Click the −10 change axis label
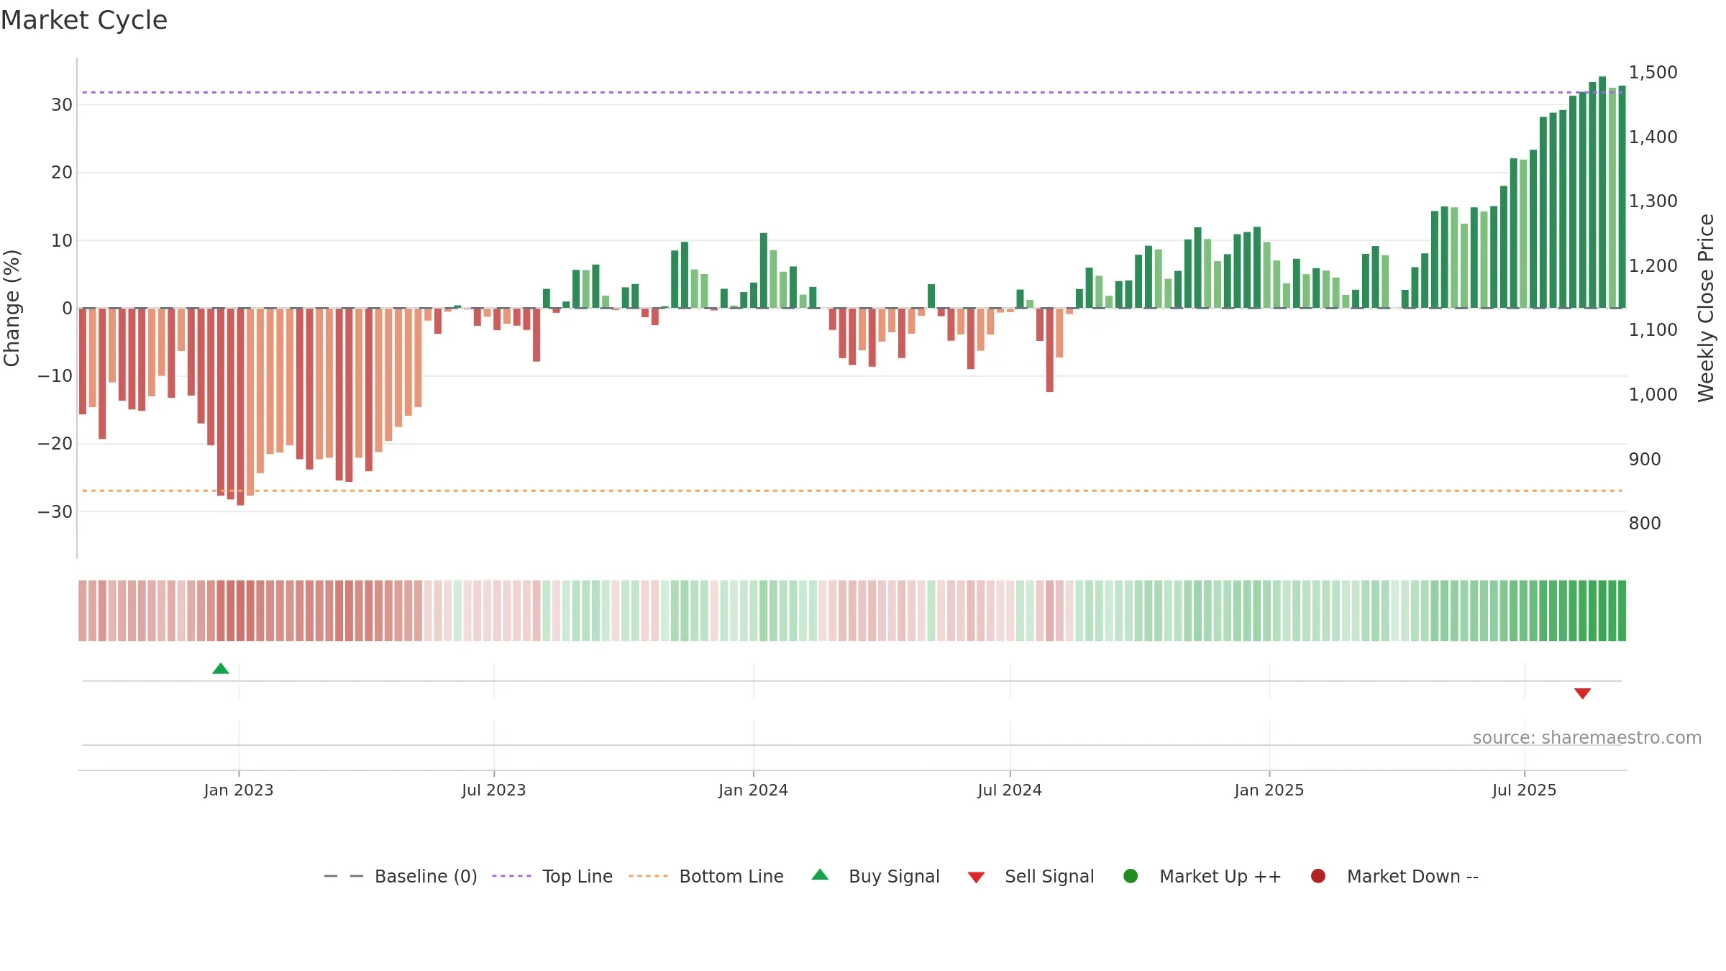This screenshot has width=1726, height=971. click(x=55, y=376)
